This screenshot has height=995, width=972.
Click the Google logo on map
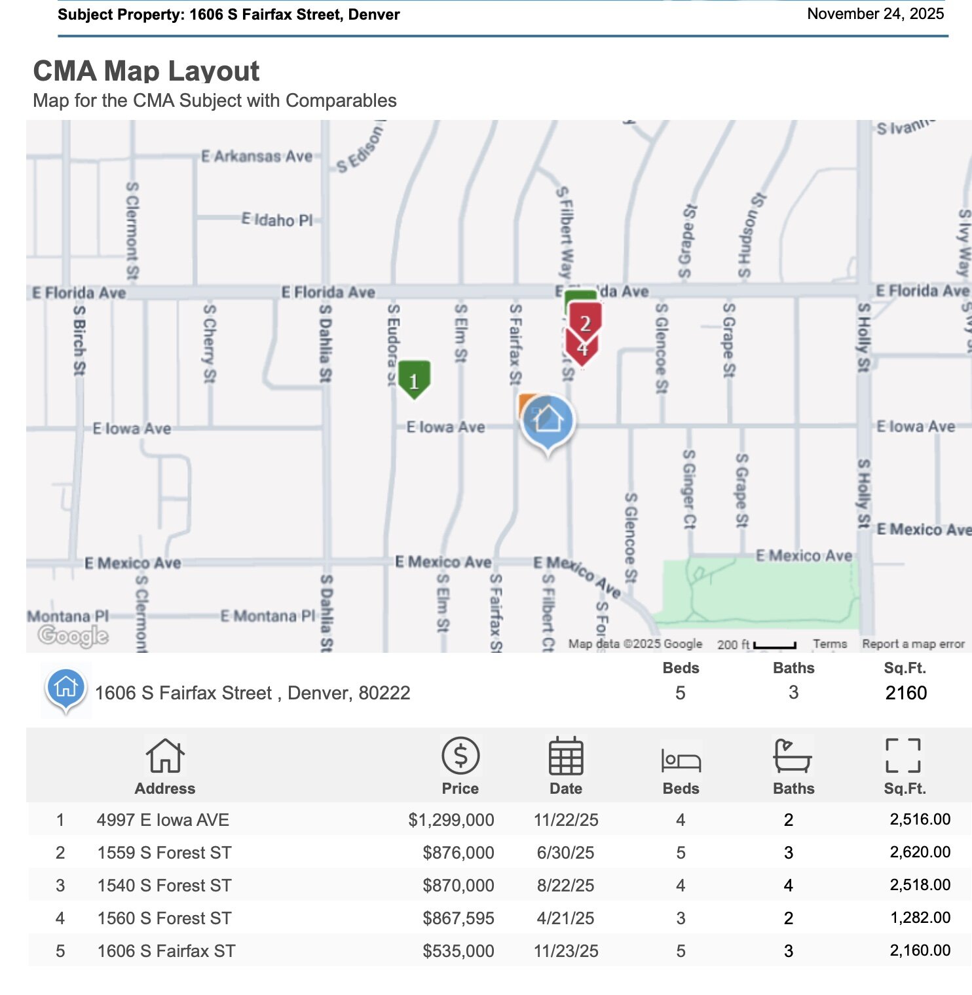(x=73, y=635)
